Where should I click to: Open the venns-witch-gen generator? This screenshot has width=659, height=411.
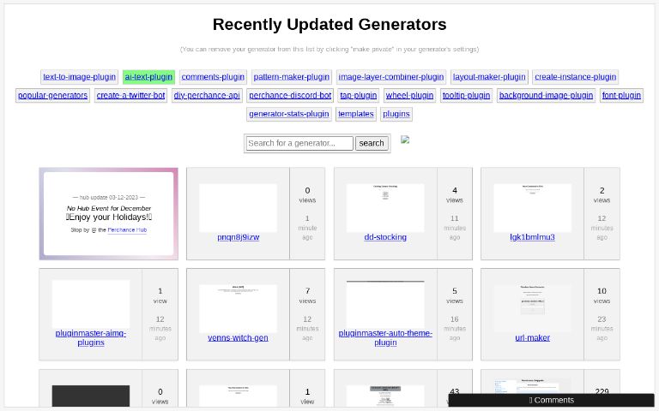[x=238, y=337]
